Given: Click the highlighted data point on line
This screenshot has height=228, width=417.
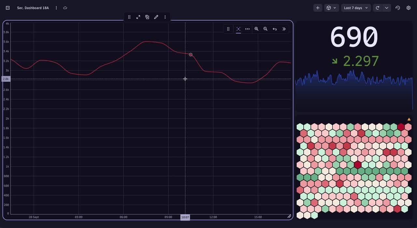Looking at the screenshot, I should tap(191, 55).
